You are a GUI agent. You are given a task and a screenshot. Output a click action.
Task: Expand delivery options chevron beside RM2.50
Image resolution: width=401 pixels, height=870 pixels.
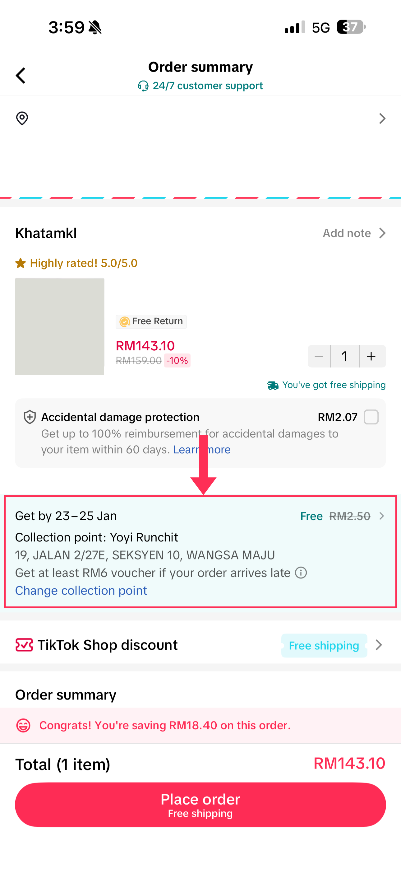coord(382,516)
